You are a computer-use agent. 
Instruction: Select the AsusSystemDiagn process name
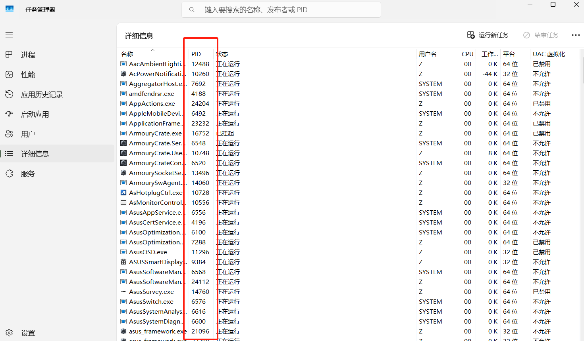156,321
